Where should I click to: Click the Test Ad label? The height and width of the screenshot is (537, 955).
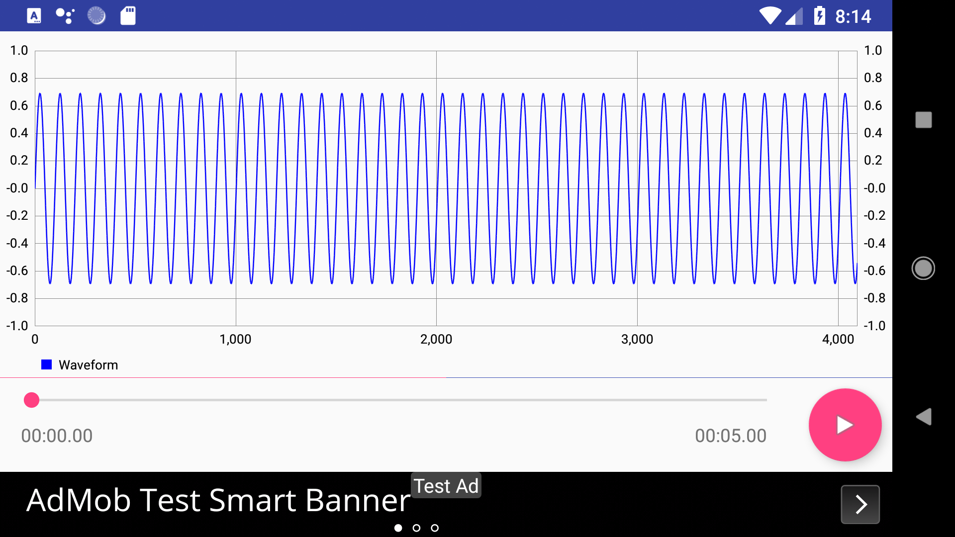[446, 486]
